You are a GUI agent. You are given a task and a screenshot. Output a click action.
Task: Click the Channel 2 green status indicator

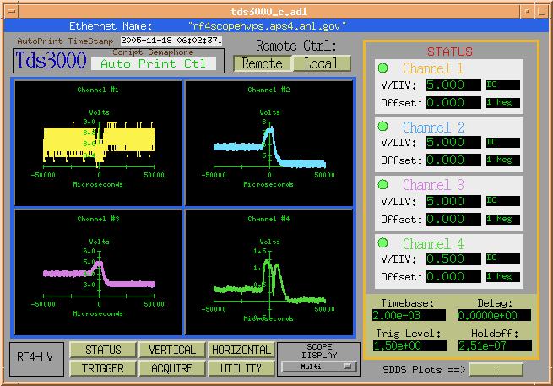point(382,126)
